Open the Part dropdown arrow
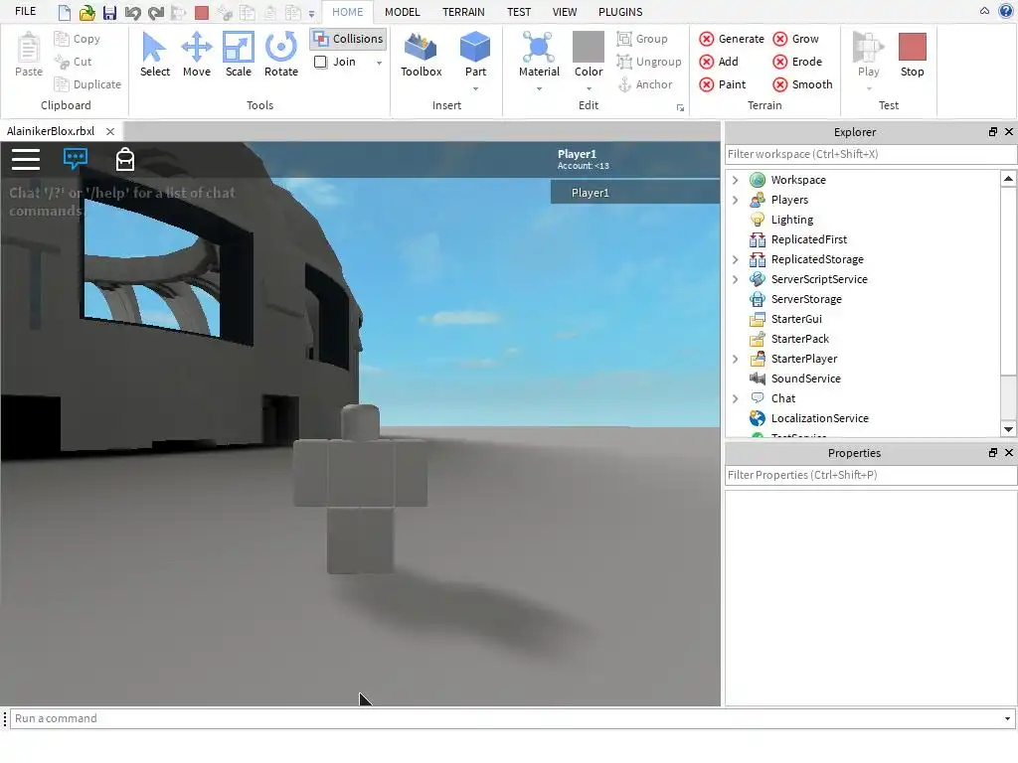This screenshot has height=763, width=1018. [x=475, y=88]
